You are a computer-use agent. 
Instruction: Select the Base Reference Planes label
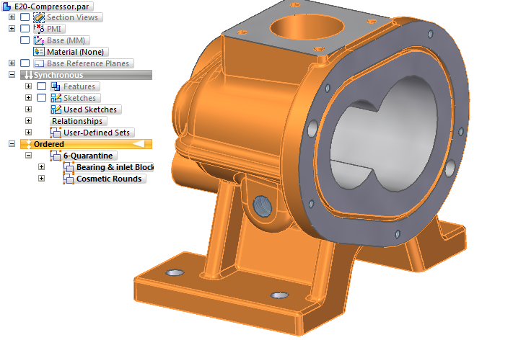(88, 63)
